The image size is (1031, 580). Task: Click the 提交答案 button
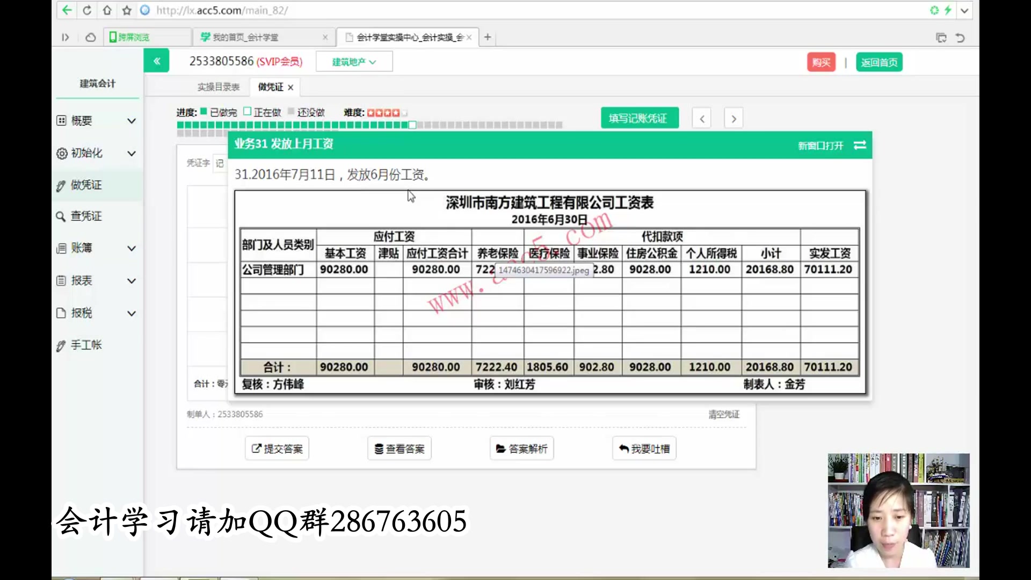(277, 448)
